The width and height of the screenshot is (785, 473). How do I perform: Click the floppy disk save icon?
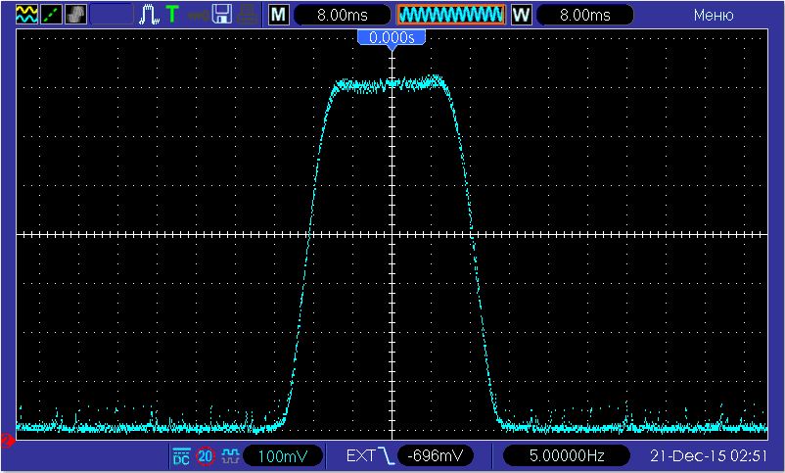tap(222, 15)
